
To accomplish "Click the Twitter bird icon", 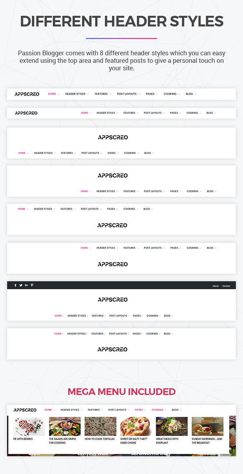I will 21,285.
